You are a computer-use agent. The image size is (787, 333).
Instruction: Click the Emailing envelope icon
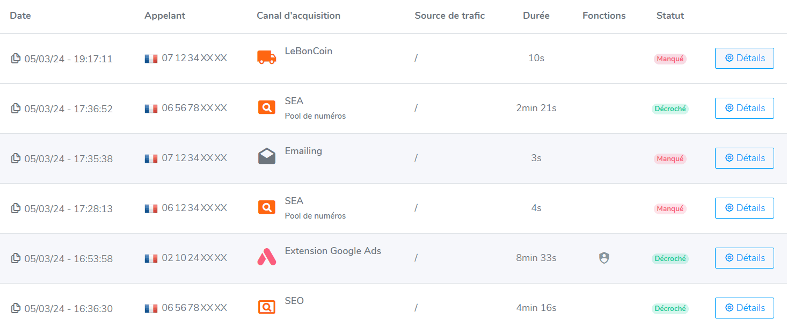[267, 156]
